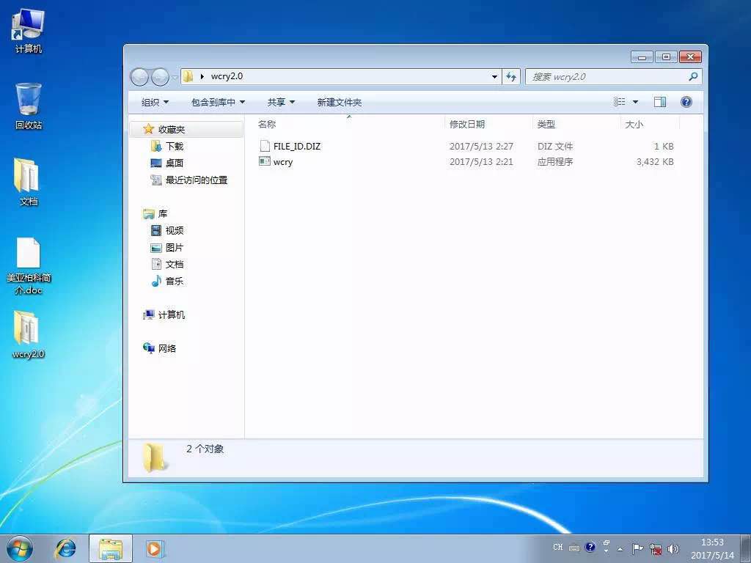Click the network status tray icon
The image size is (751, 563).
tap(655, 548)
